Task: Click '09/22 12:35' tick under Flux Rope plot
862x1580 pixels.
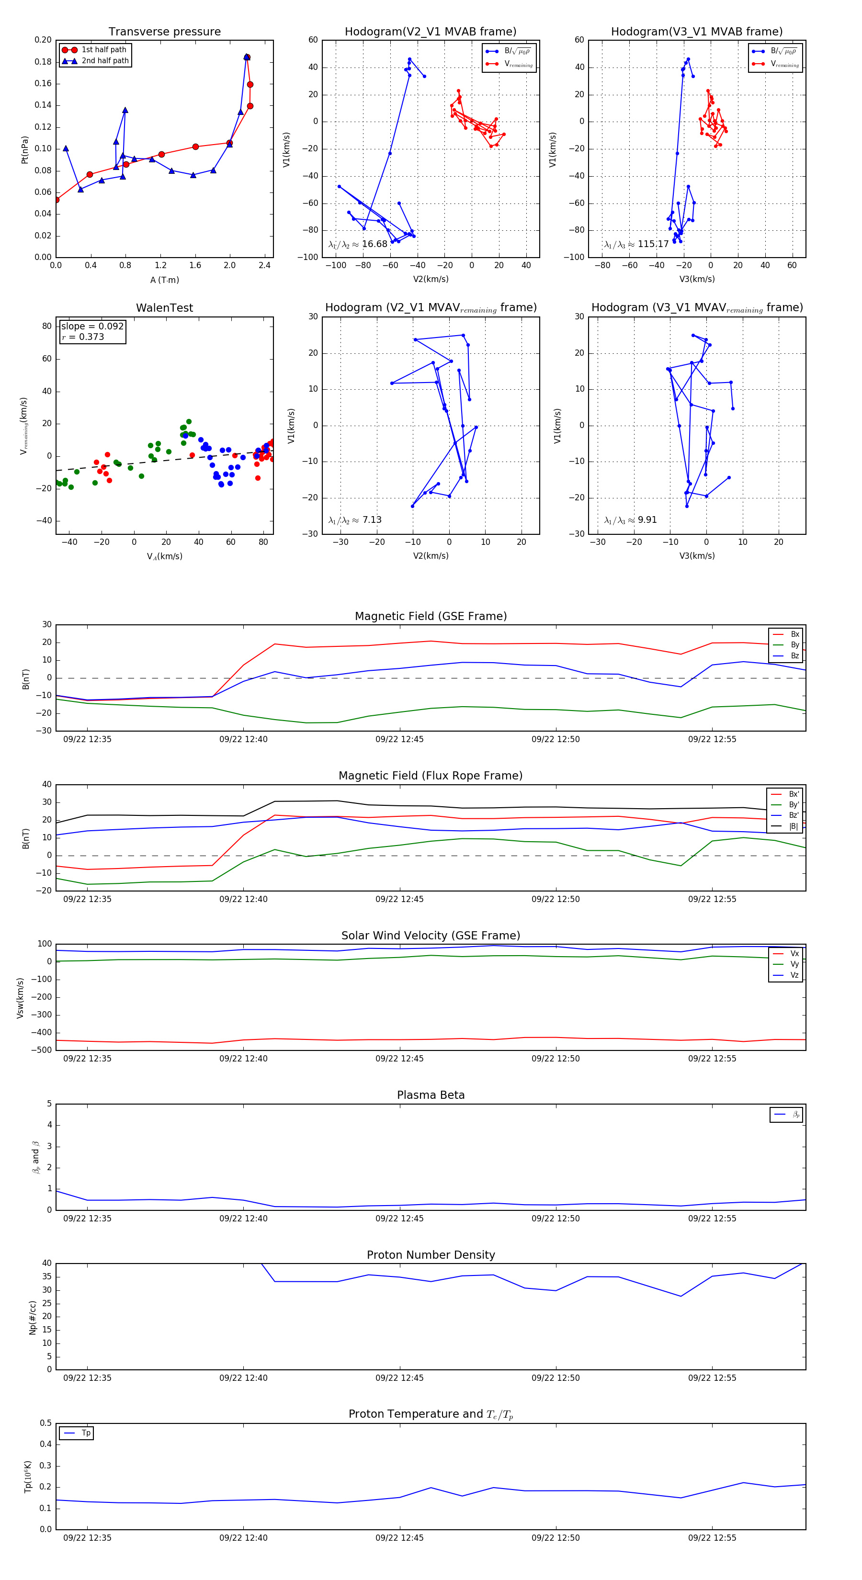Action: tap(87, 899)
